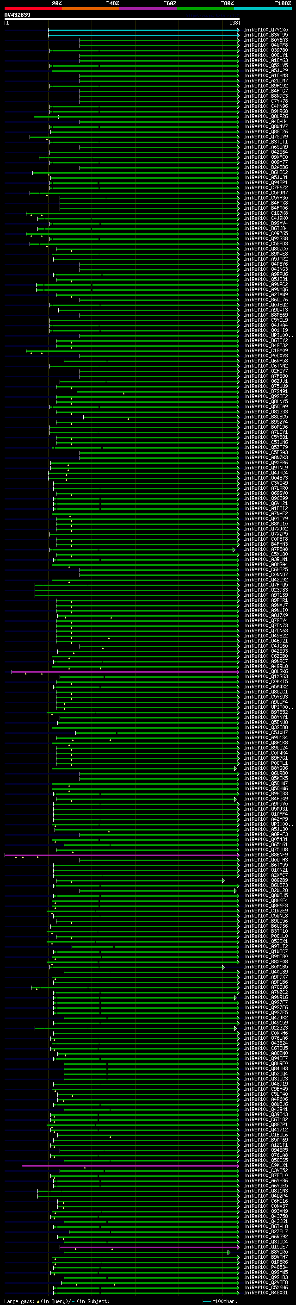The height and width of the screenshot is (1305, 296).
Task: Select hit label UniRef100_C5YSU3
Action: coord(265,697)
